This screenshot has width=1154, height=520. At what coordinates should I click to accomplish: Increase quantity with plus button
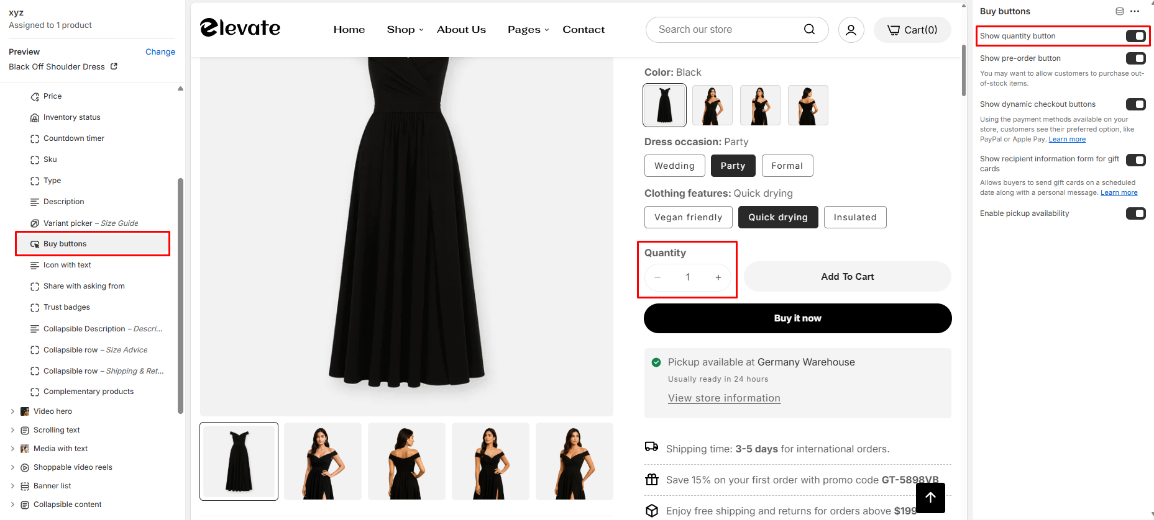point(718,277)
